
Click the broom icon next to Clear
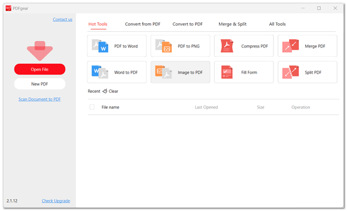[105, 91]
